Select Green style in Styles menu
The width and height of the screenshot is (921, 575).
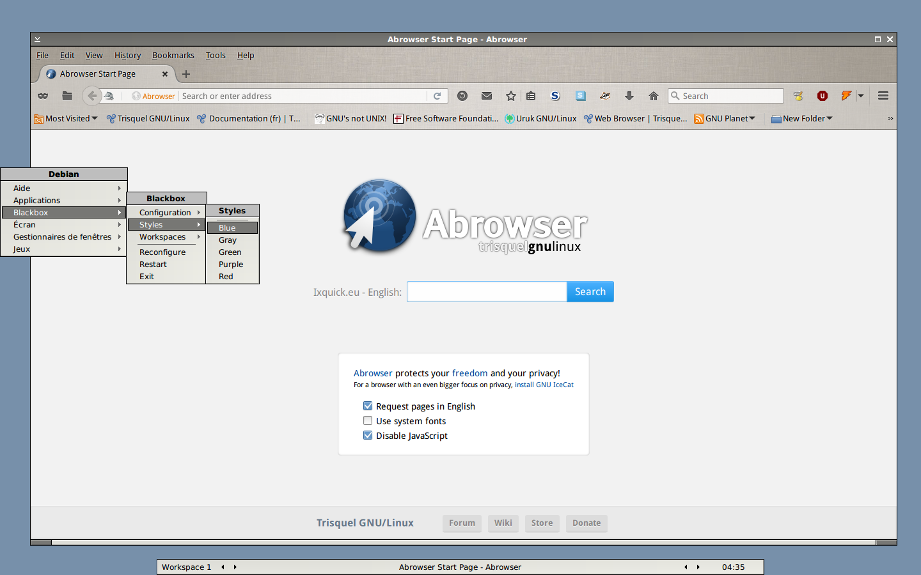pos(232,252)
